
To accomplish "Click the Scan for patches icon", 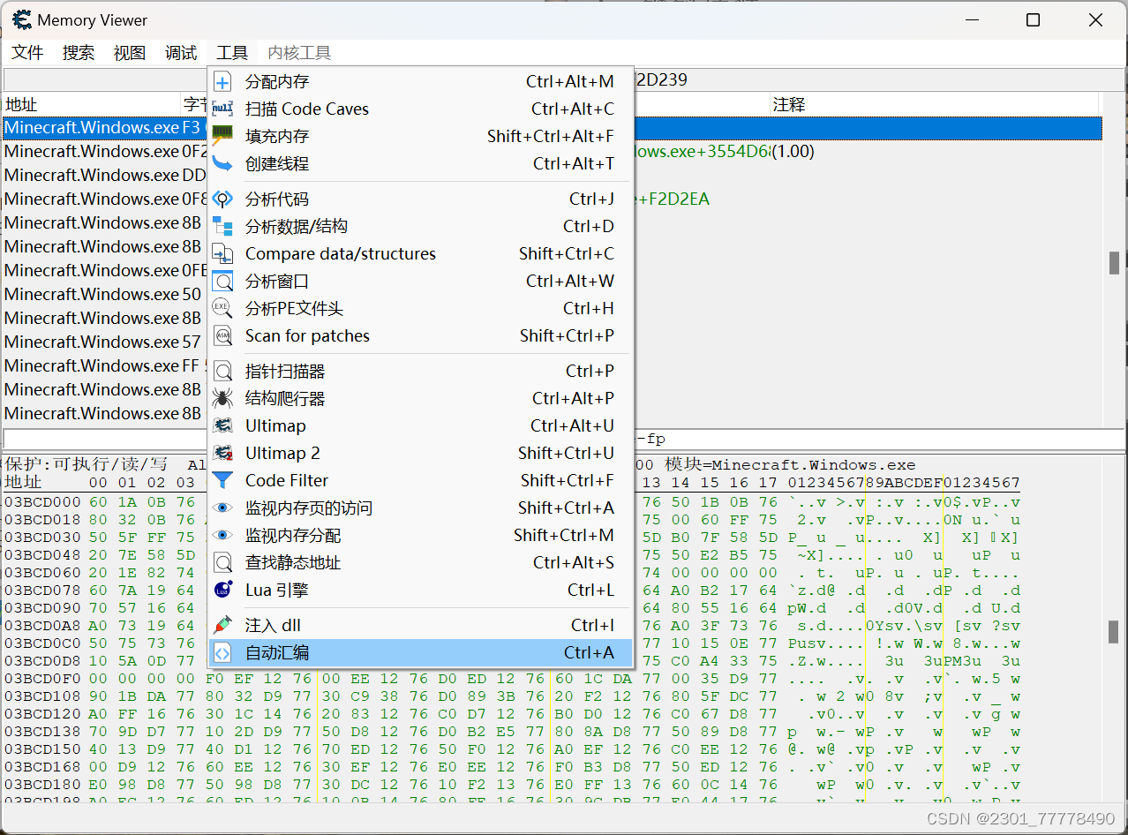I will (223, 336).
